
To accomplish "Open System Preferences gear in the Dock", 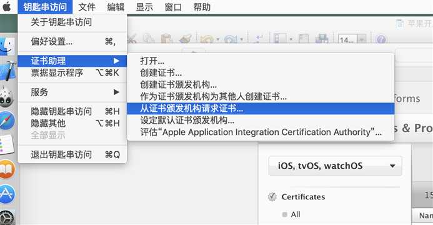I will coord(7,218).
